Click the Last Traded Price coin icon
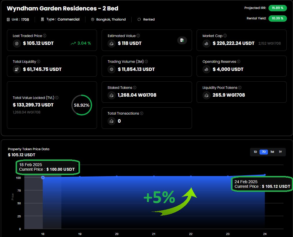This screenshot has height=237, width=293. (x=16, y=44)
